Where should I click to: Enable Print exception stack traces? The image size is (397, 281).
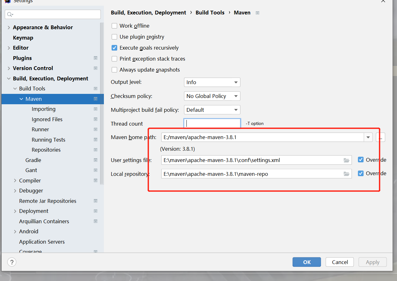[114, 59]
